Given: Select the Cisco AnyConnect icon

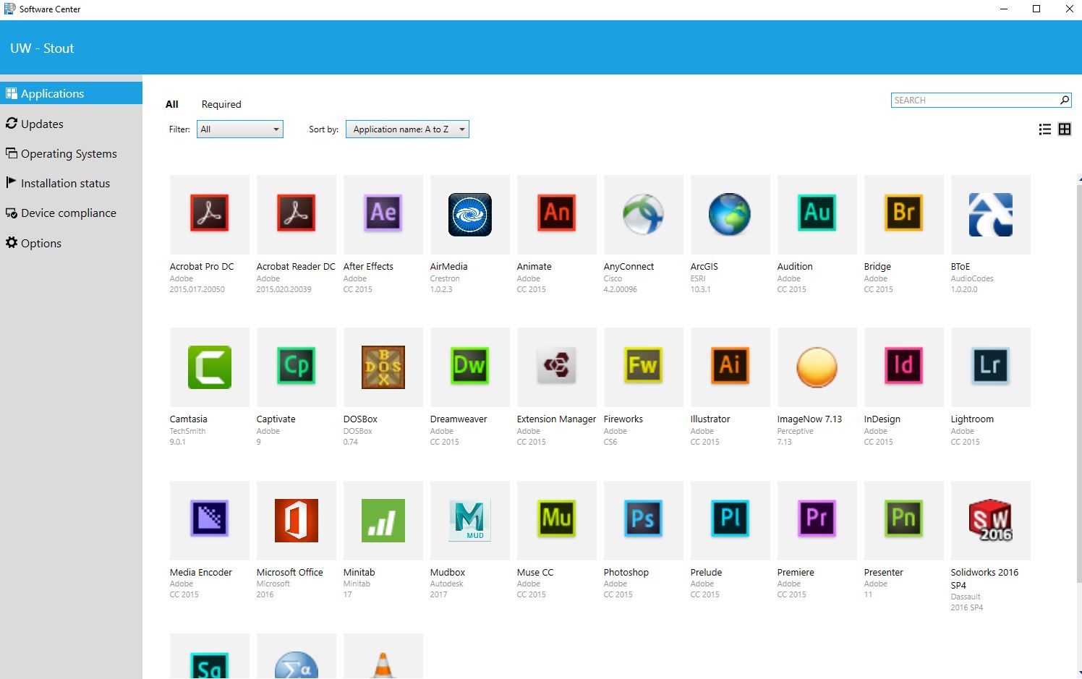Looking at the screenshot, I should [644, 214].
